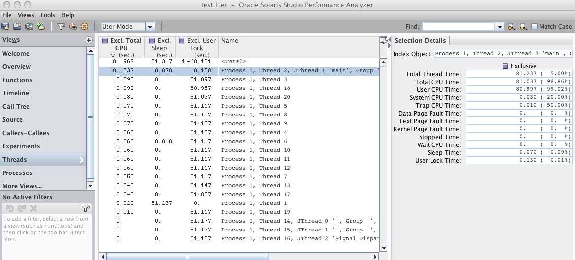Open the Callers-Callees view
Viewport: 575px width, 260px height.
coord(43,133)
